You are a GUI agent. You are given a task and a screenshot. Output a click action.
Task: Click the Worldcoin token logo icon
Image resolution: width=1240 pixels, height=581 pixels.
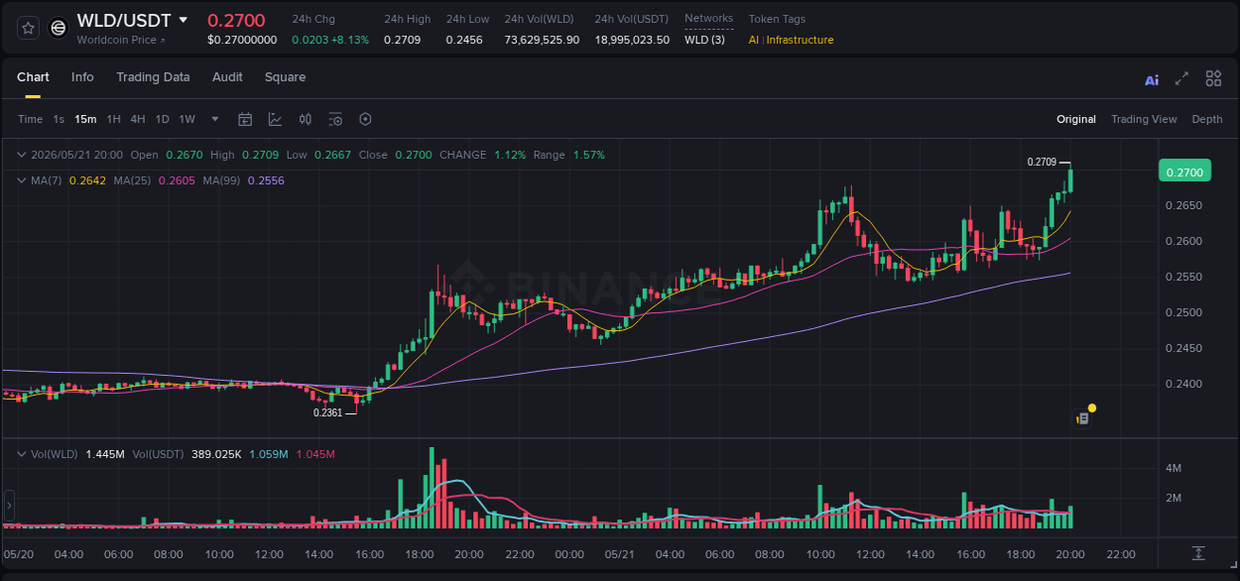(59, 28)
